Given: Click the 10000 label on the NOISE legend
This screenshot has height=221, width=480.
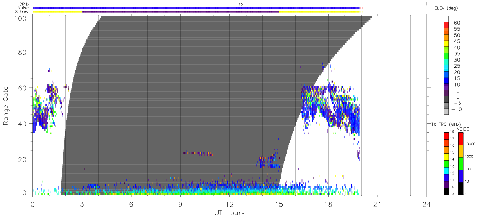Looking at the screenshot, I should tap(470, 144).
